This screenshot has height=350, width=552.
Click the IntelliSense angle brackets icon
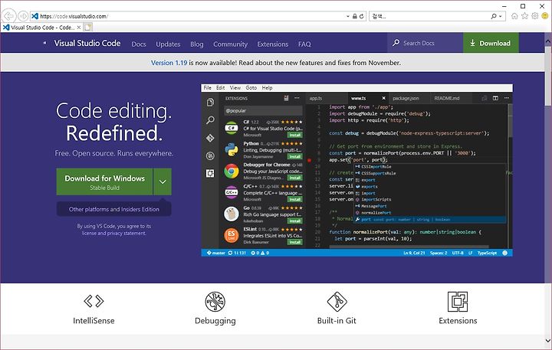pyautogui.click(x=94, y=301)
